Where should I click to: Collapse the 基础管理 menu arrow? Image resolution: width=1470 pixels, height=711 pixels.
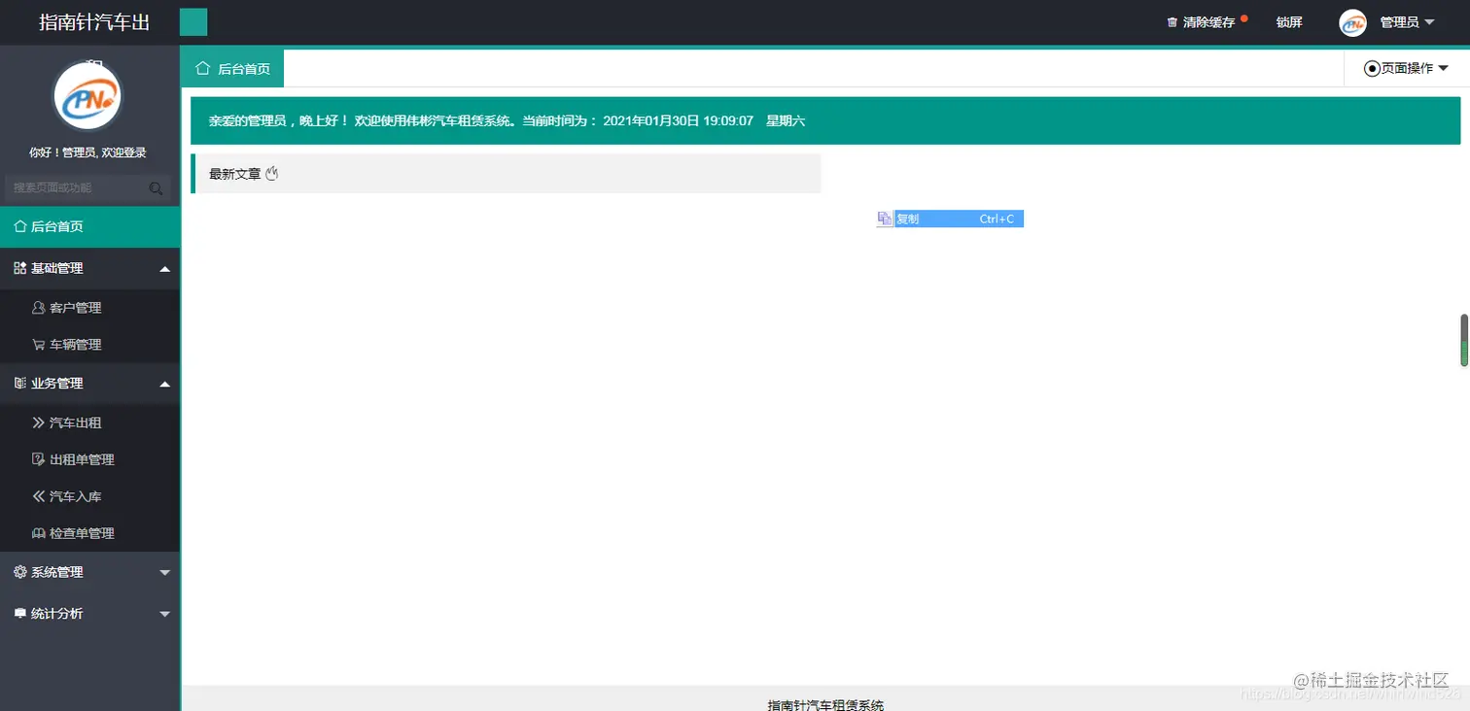[x=164, y=269]
